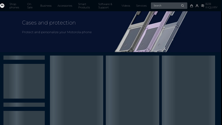Open the Shop phones menu
222x125 pixels.
[14, 6]
